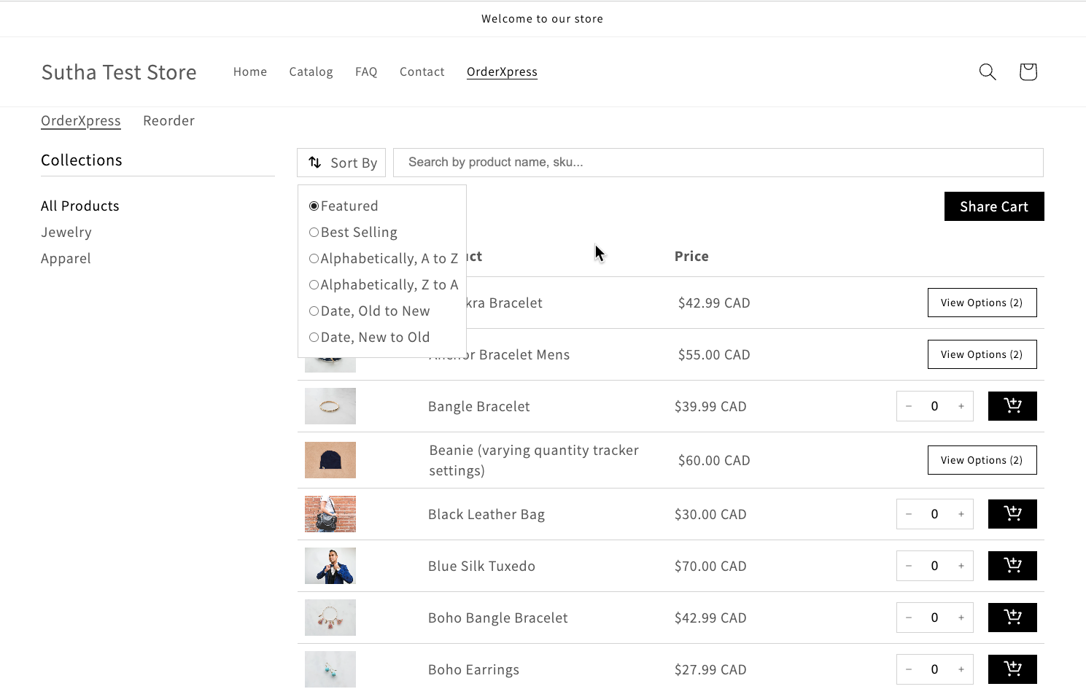
Task: Open the store search icon
Action: (987, 71)
